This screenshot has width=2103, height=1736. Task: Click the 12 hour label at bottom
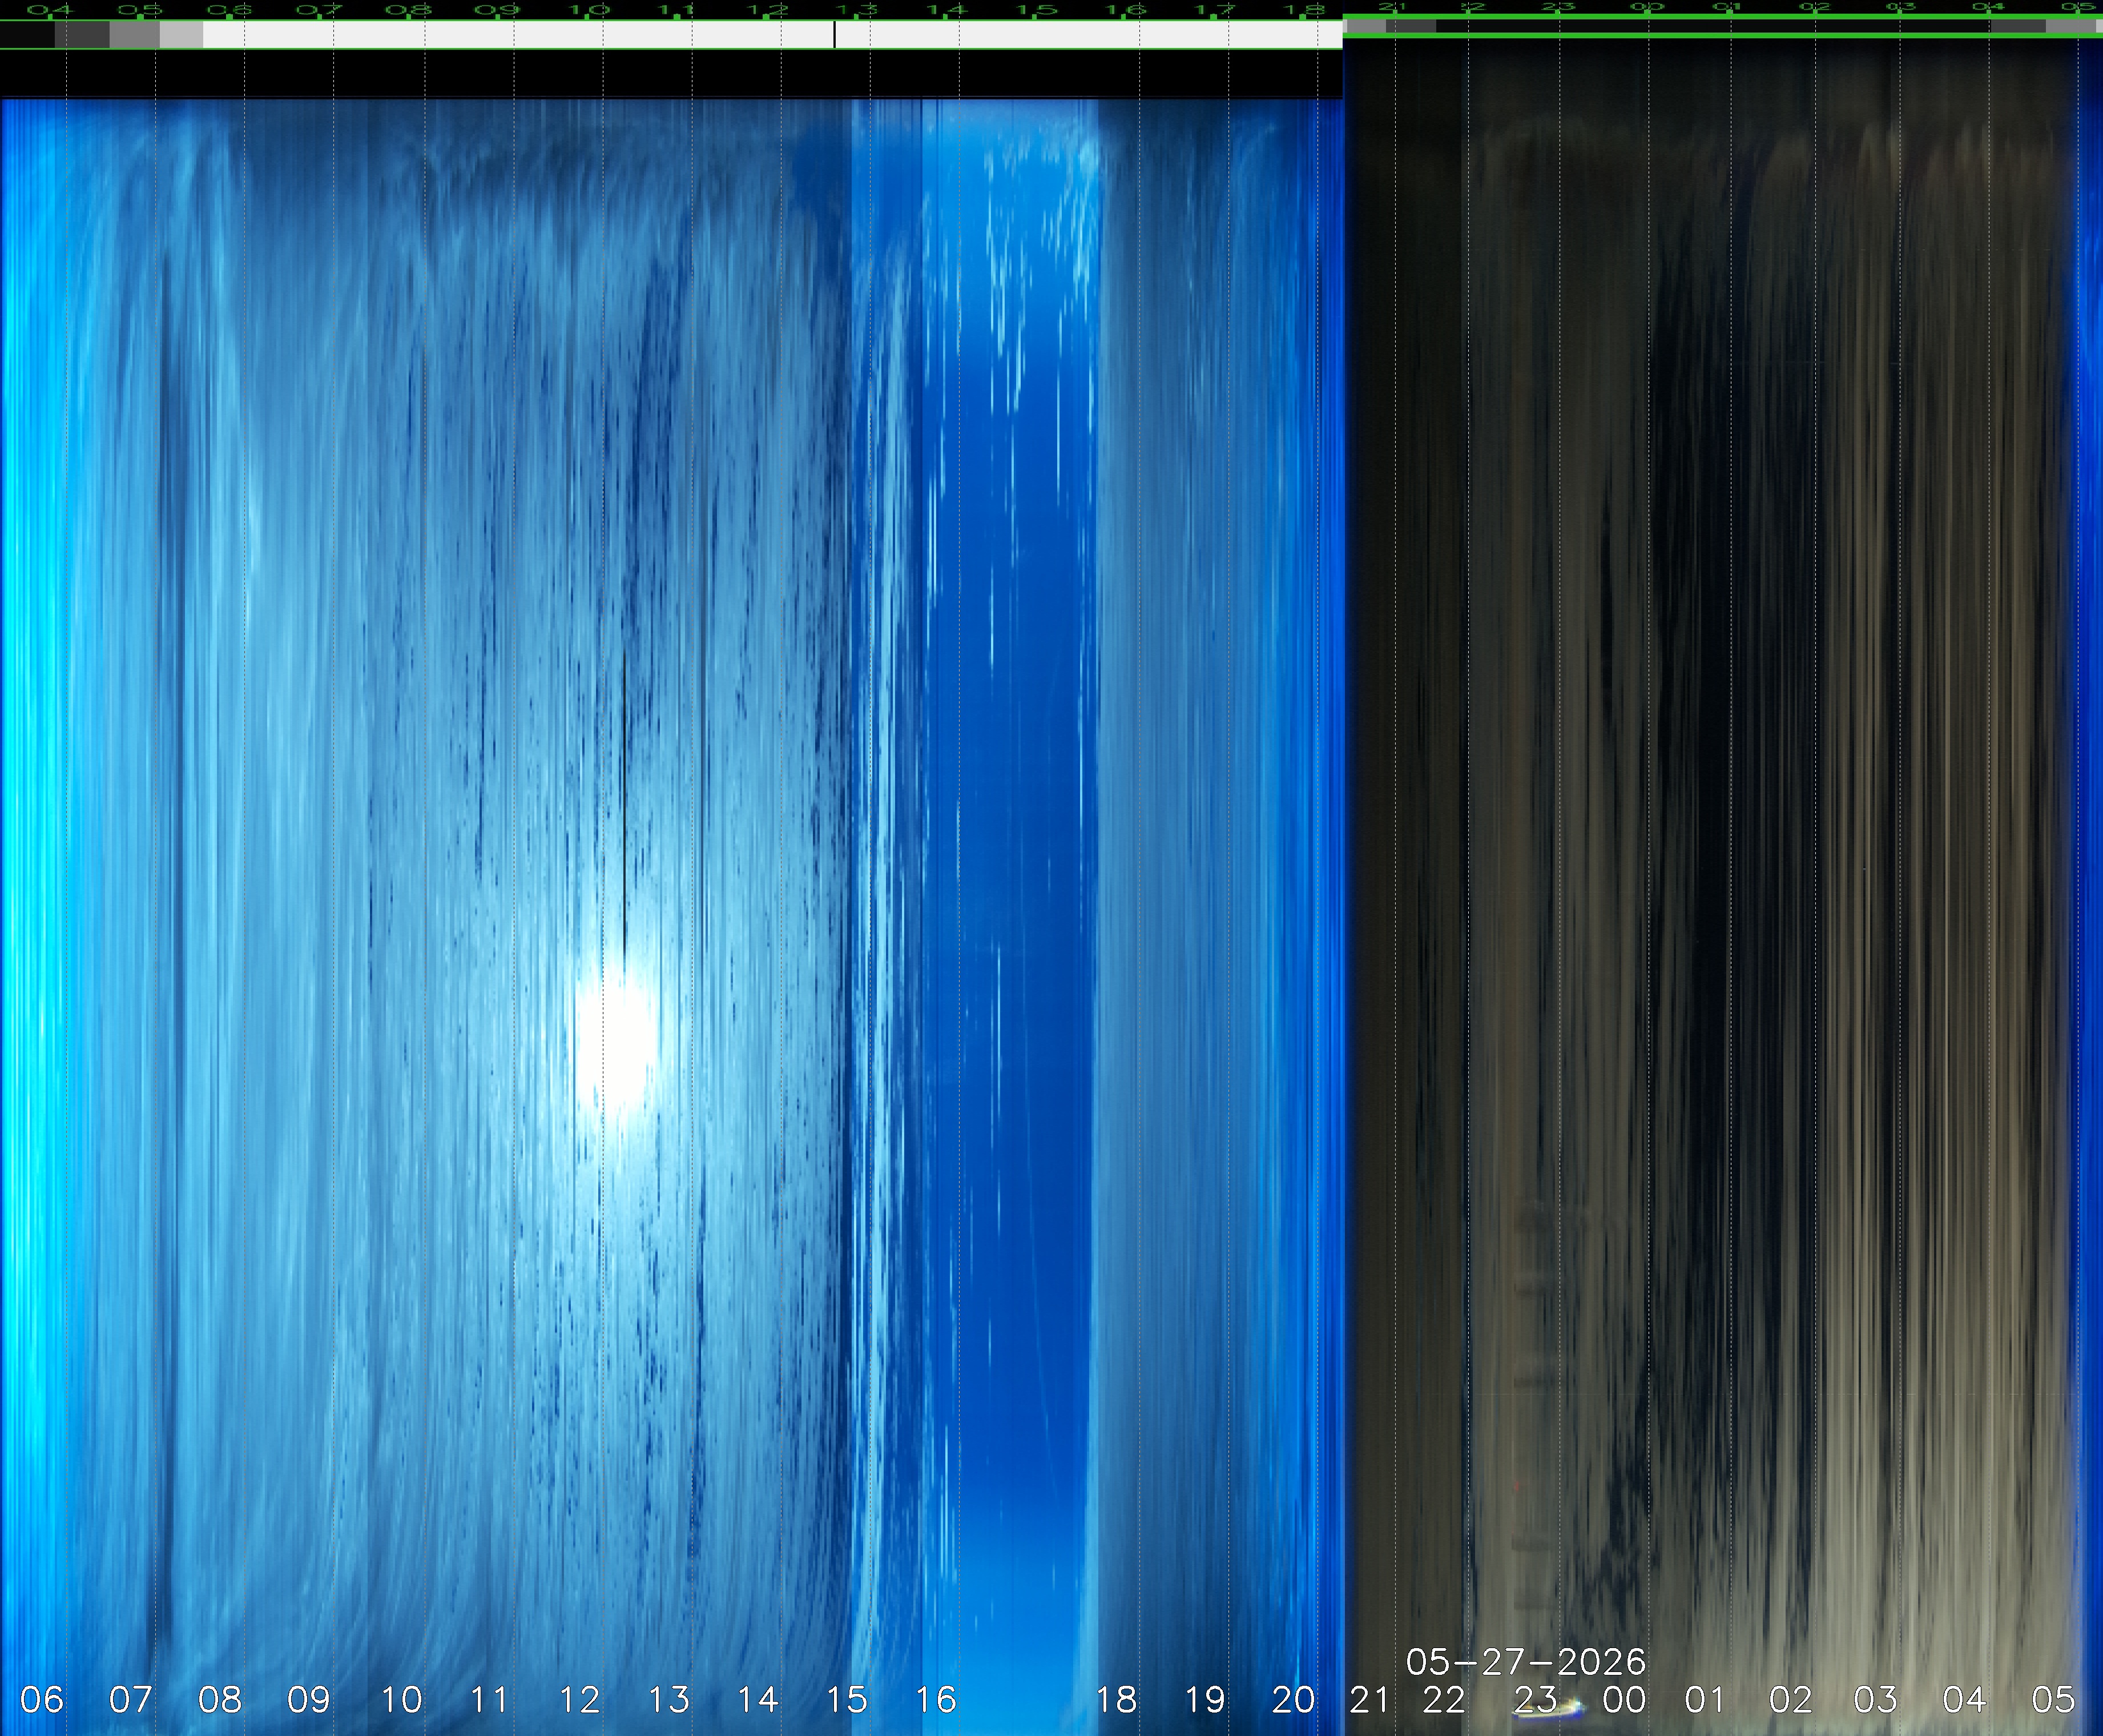click(x=579, y=1699)
